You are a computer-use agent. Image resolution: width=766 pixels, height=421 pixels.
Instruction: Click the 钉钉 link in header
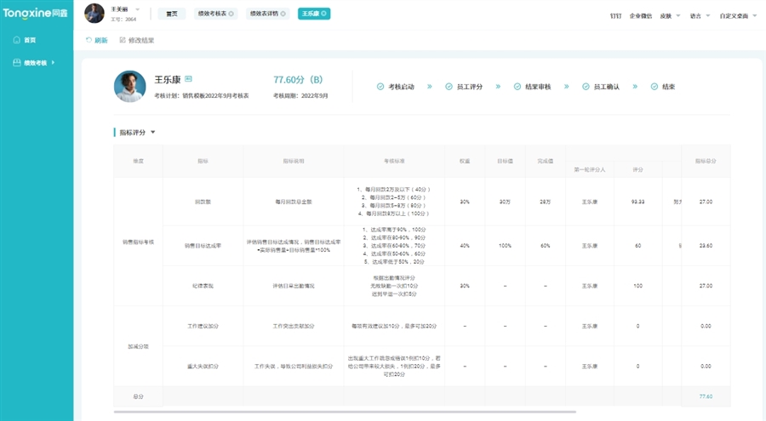(615, 15)
